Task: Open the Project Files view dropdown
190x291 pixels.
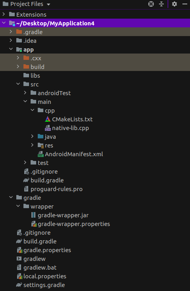Action: [48, 4]
